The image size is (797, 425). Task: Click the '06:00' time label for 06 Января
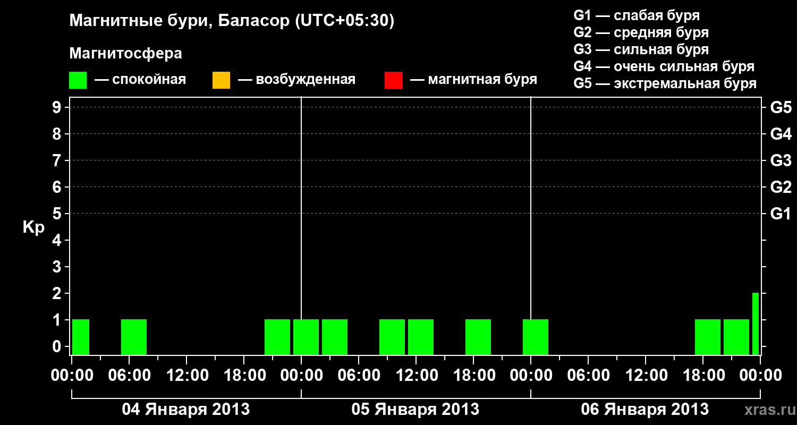pyautogui.click(x=588, y=376)
